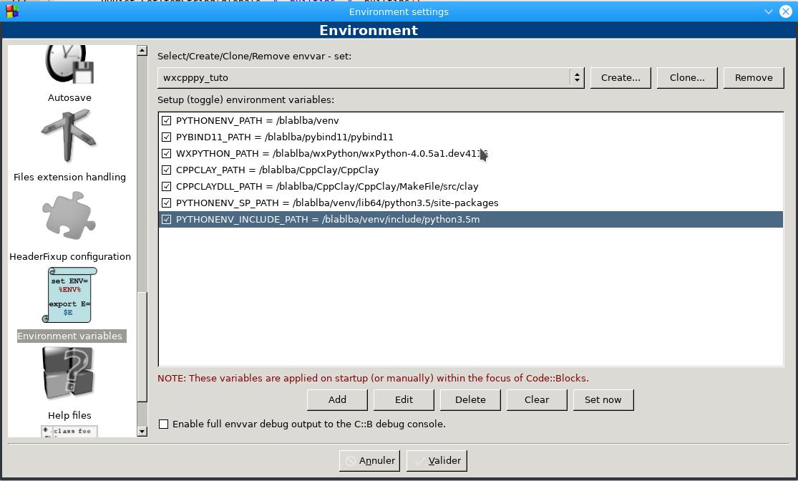Delete the selected environment variable
Viewport: 798px width, 481px height.
(x=470, y=399)
